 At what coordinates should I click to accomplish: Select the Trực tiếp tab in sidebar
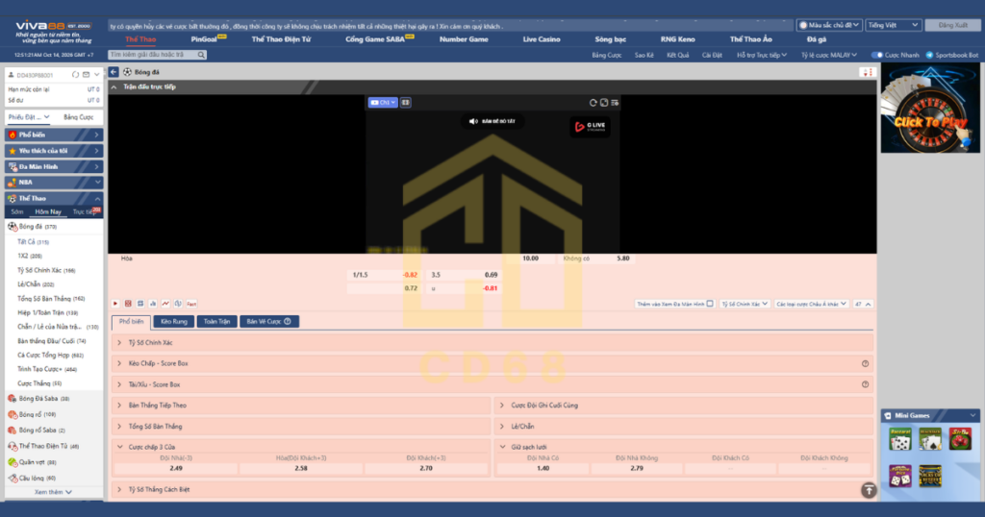click(x=86, y=212)
